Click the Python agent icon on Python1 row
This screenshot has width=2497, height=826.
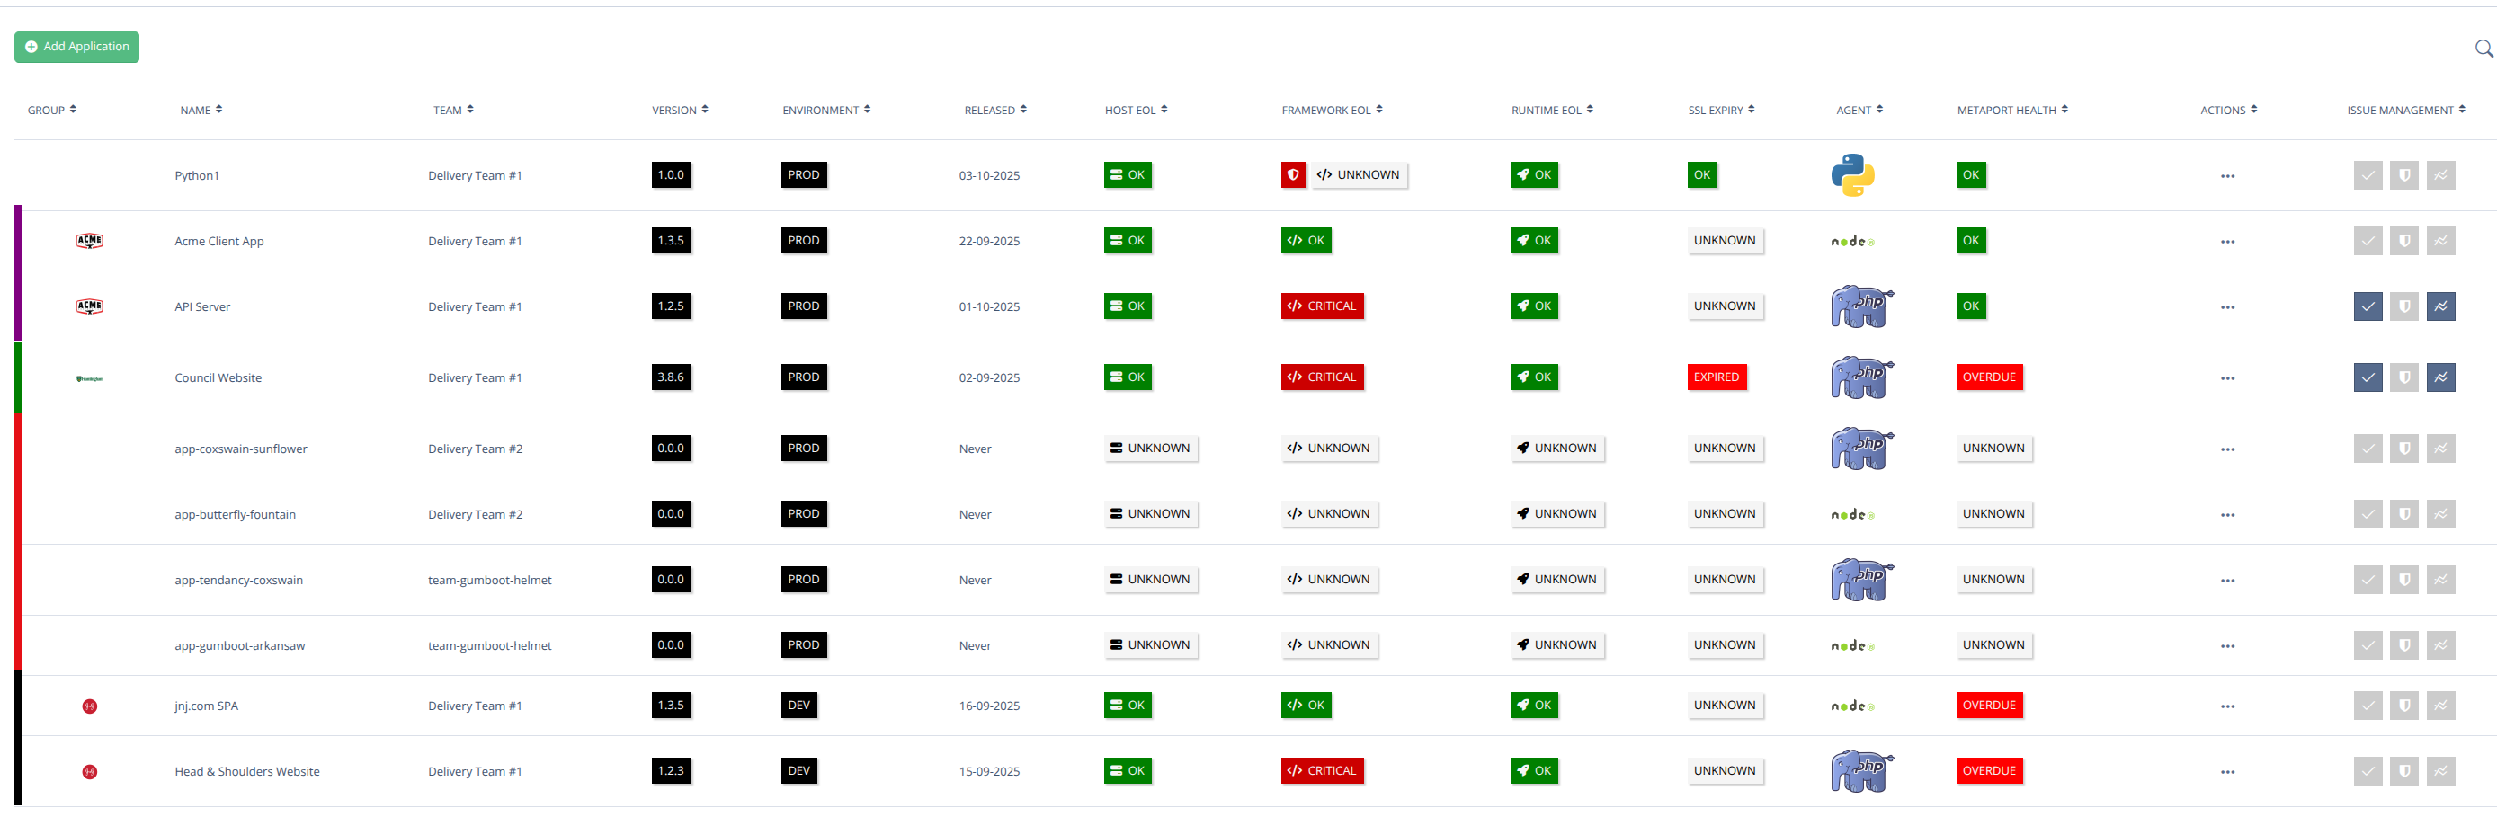pos(1852,175)
